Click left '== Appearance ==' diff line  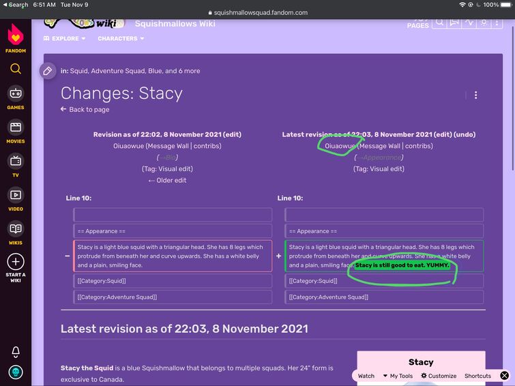(173, 231)
